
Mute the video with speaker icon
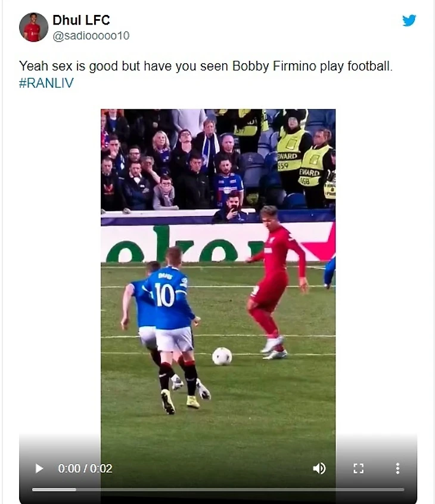click(x=319, y=468)
